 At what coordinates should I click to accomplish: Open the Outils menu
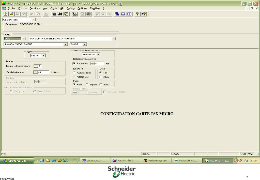click(x=54, y=8)
